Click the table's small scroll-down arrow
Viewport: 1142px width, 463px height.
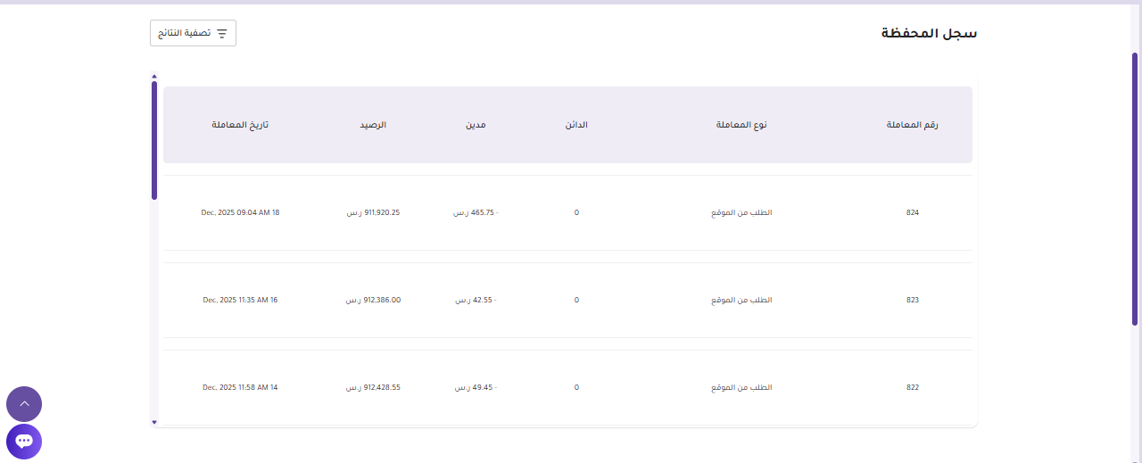[154, 422]
